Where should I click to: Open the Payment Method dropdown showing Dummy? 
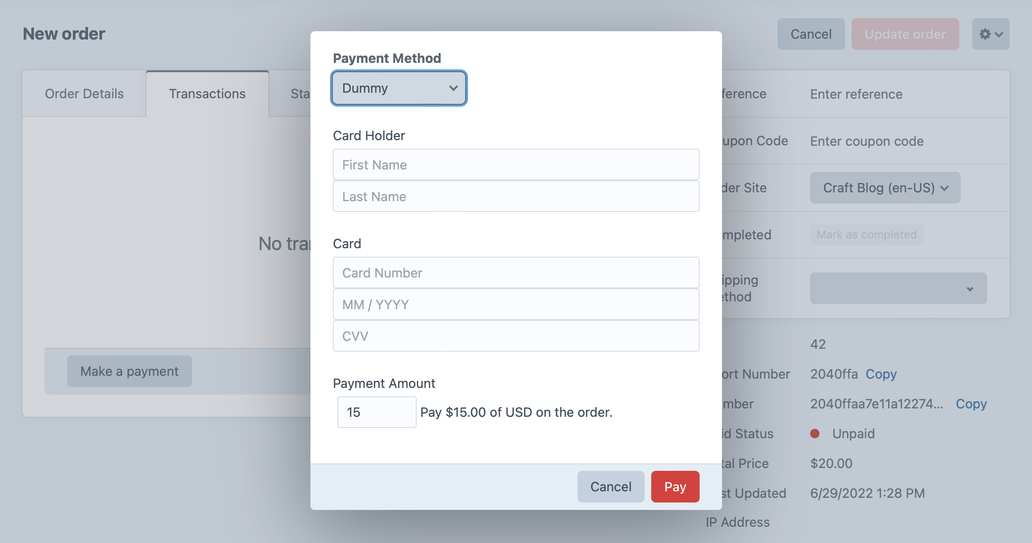pos(399,88)
